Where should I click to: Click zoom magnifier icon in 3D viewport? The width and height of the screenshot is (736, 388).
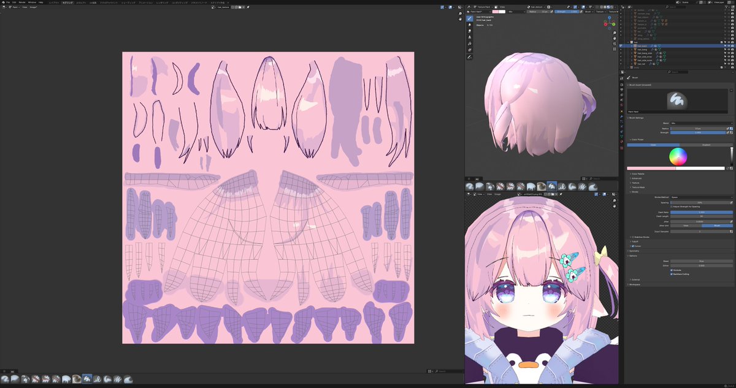point(615,33)
